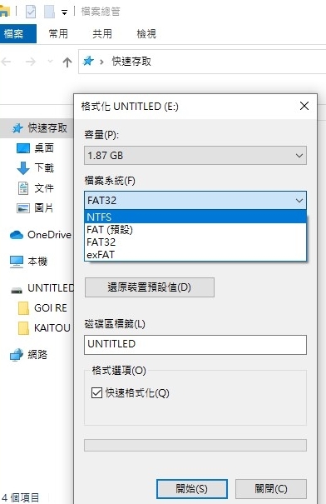Select 快速存取 in the navigation pane

[x=47, y=128]
